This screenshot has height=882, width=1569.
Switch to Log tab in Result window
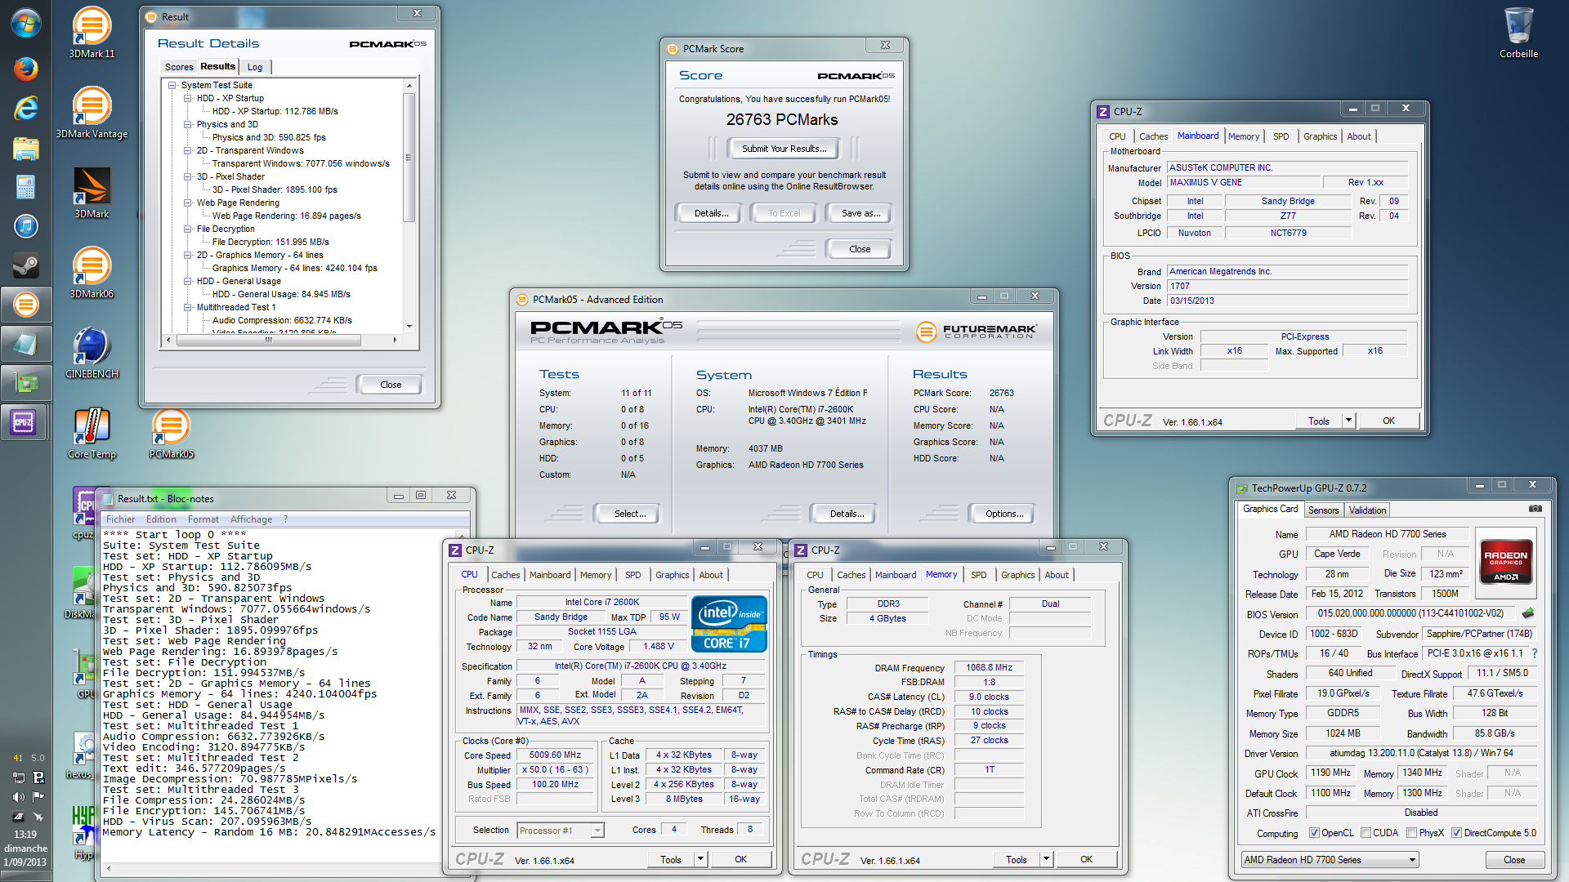pyautogui.click(x=255, y=67)
